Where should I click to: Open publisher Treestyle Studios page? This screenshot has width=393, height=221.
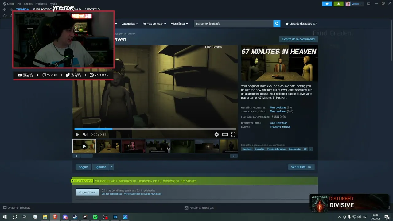(x=280, y=127)
